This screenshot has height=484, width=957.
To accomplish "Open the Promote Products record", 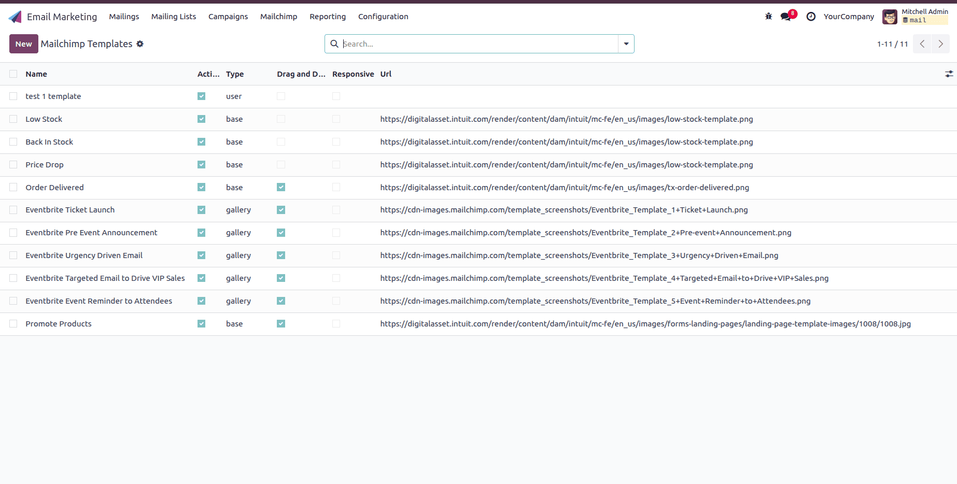I will tap(59, 324).
